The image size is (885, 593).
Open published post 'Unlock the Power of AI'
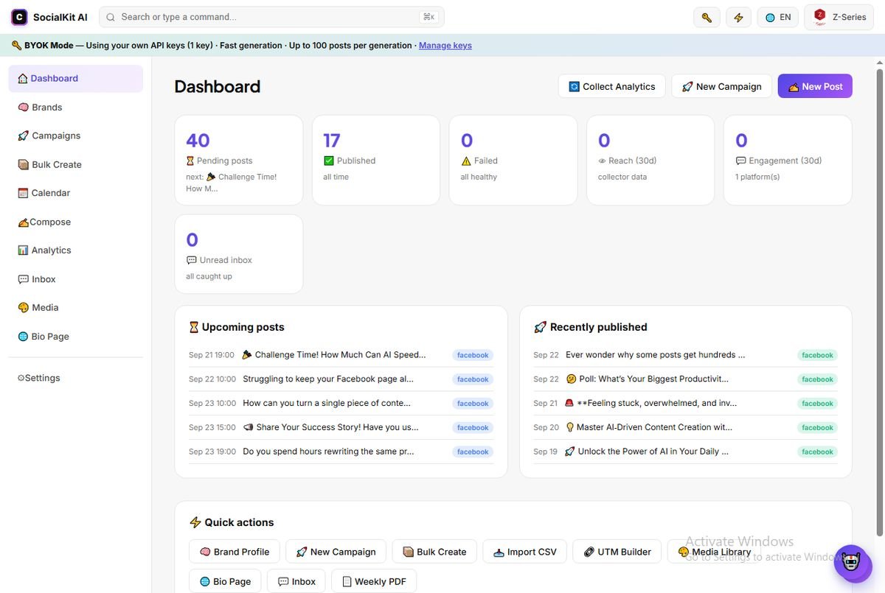(647, 452)
